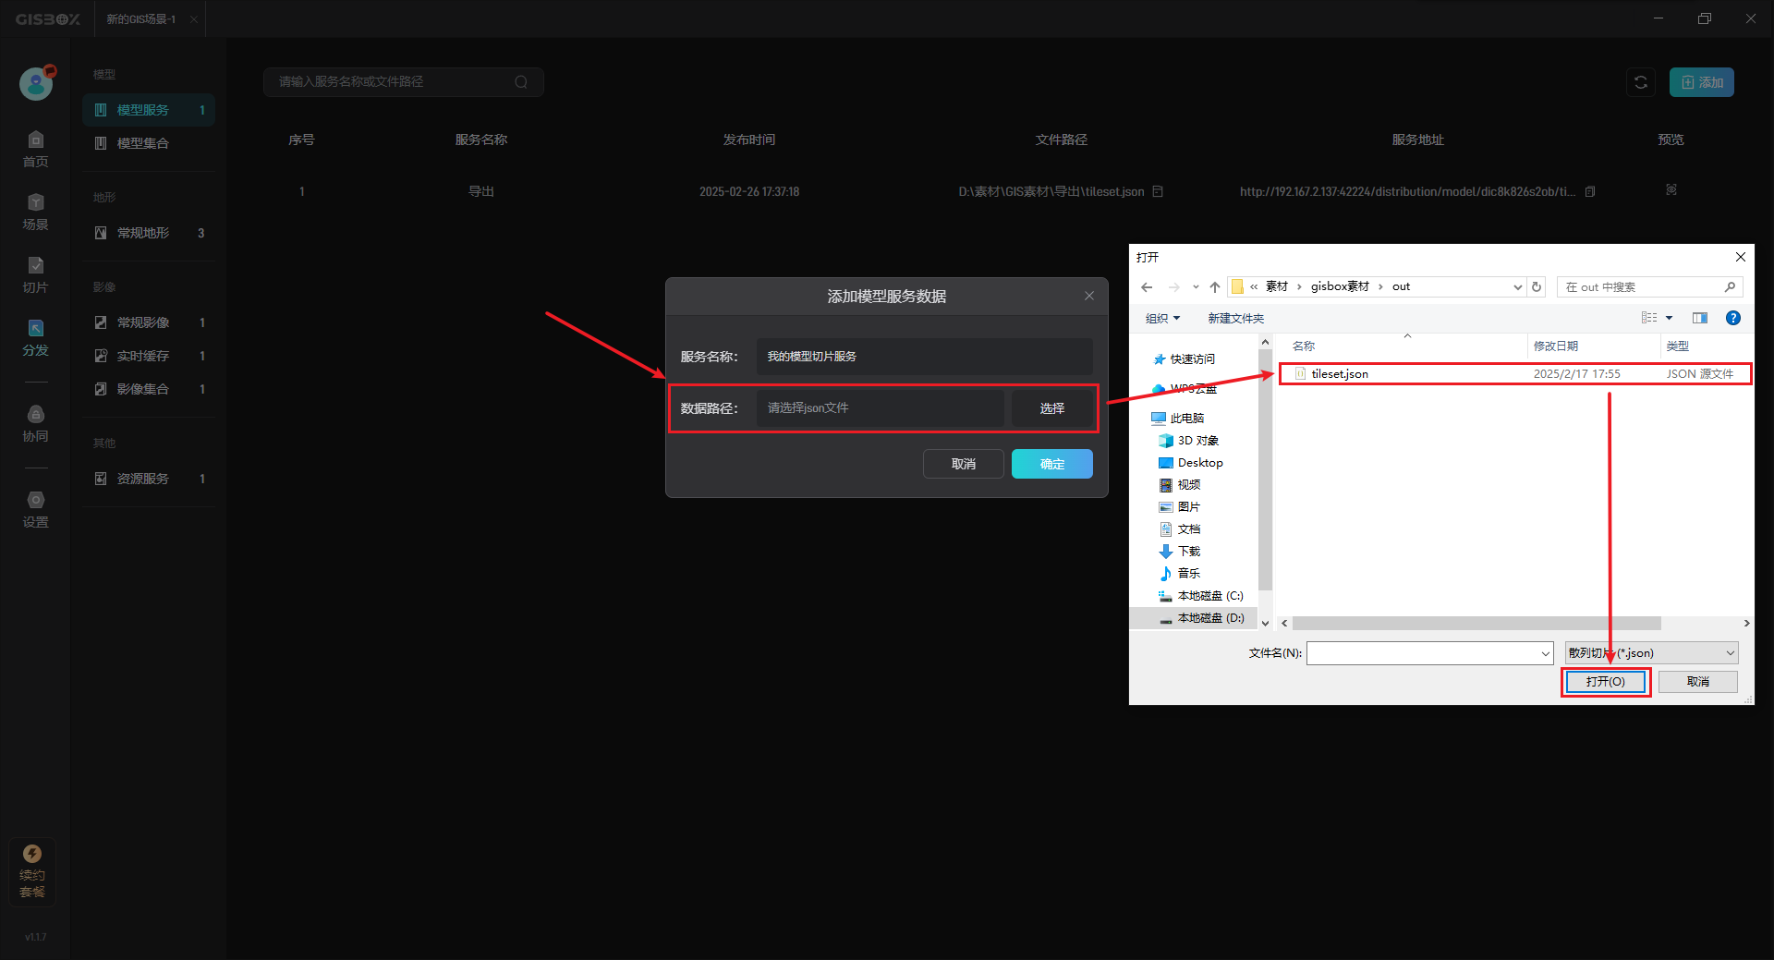Click the 数据路径 json file input field
Image resolution: width=1774 pixels, height=960 pixels.
pyautogui.click(x=881, y=408)
